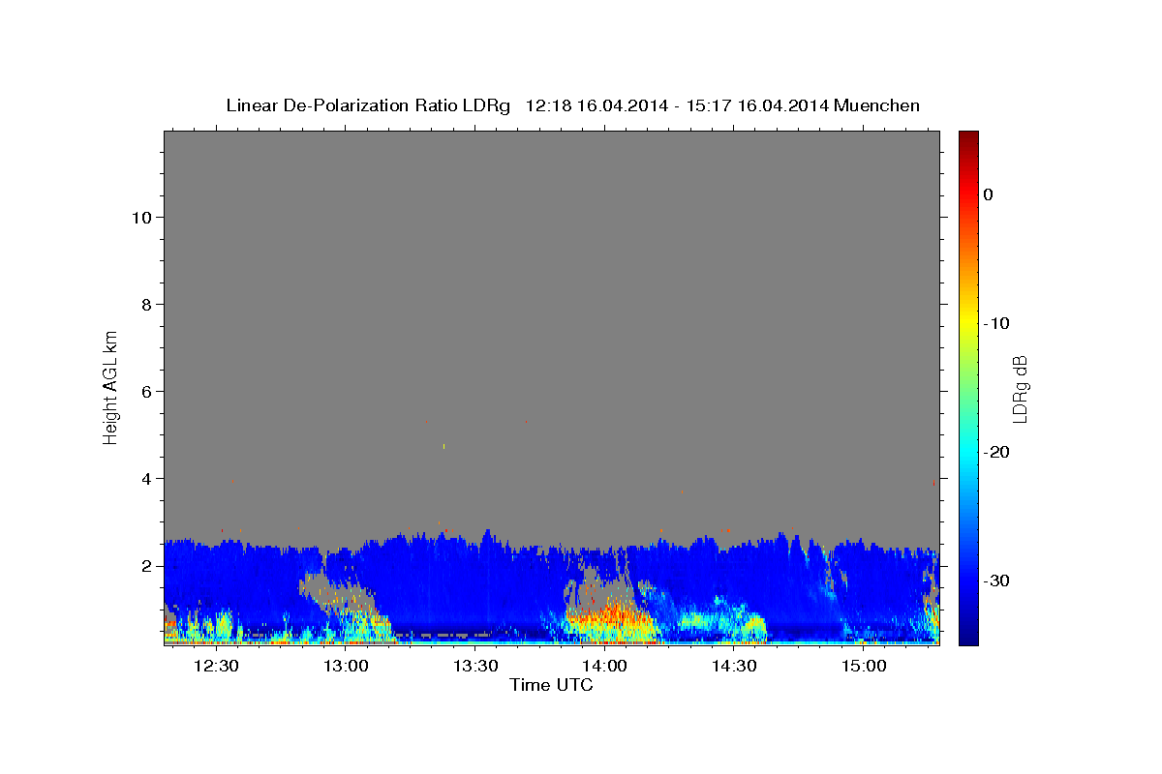
Task: Click the colorbar value -10 label
Action: pos(996,323)
